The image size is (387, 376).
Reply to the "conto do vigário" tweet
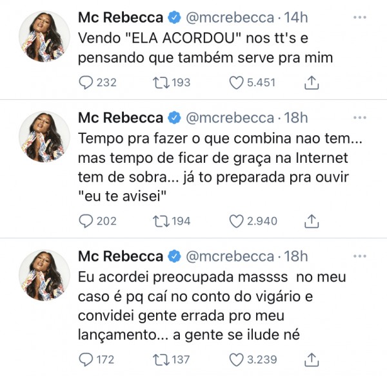point(86,359)
